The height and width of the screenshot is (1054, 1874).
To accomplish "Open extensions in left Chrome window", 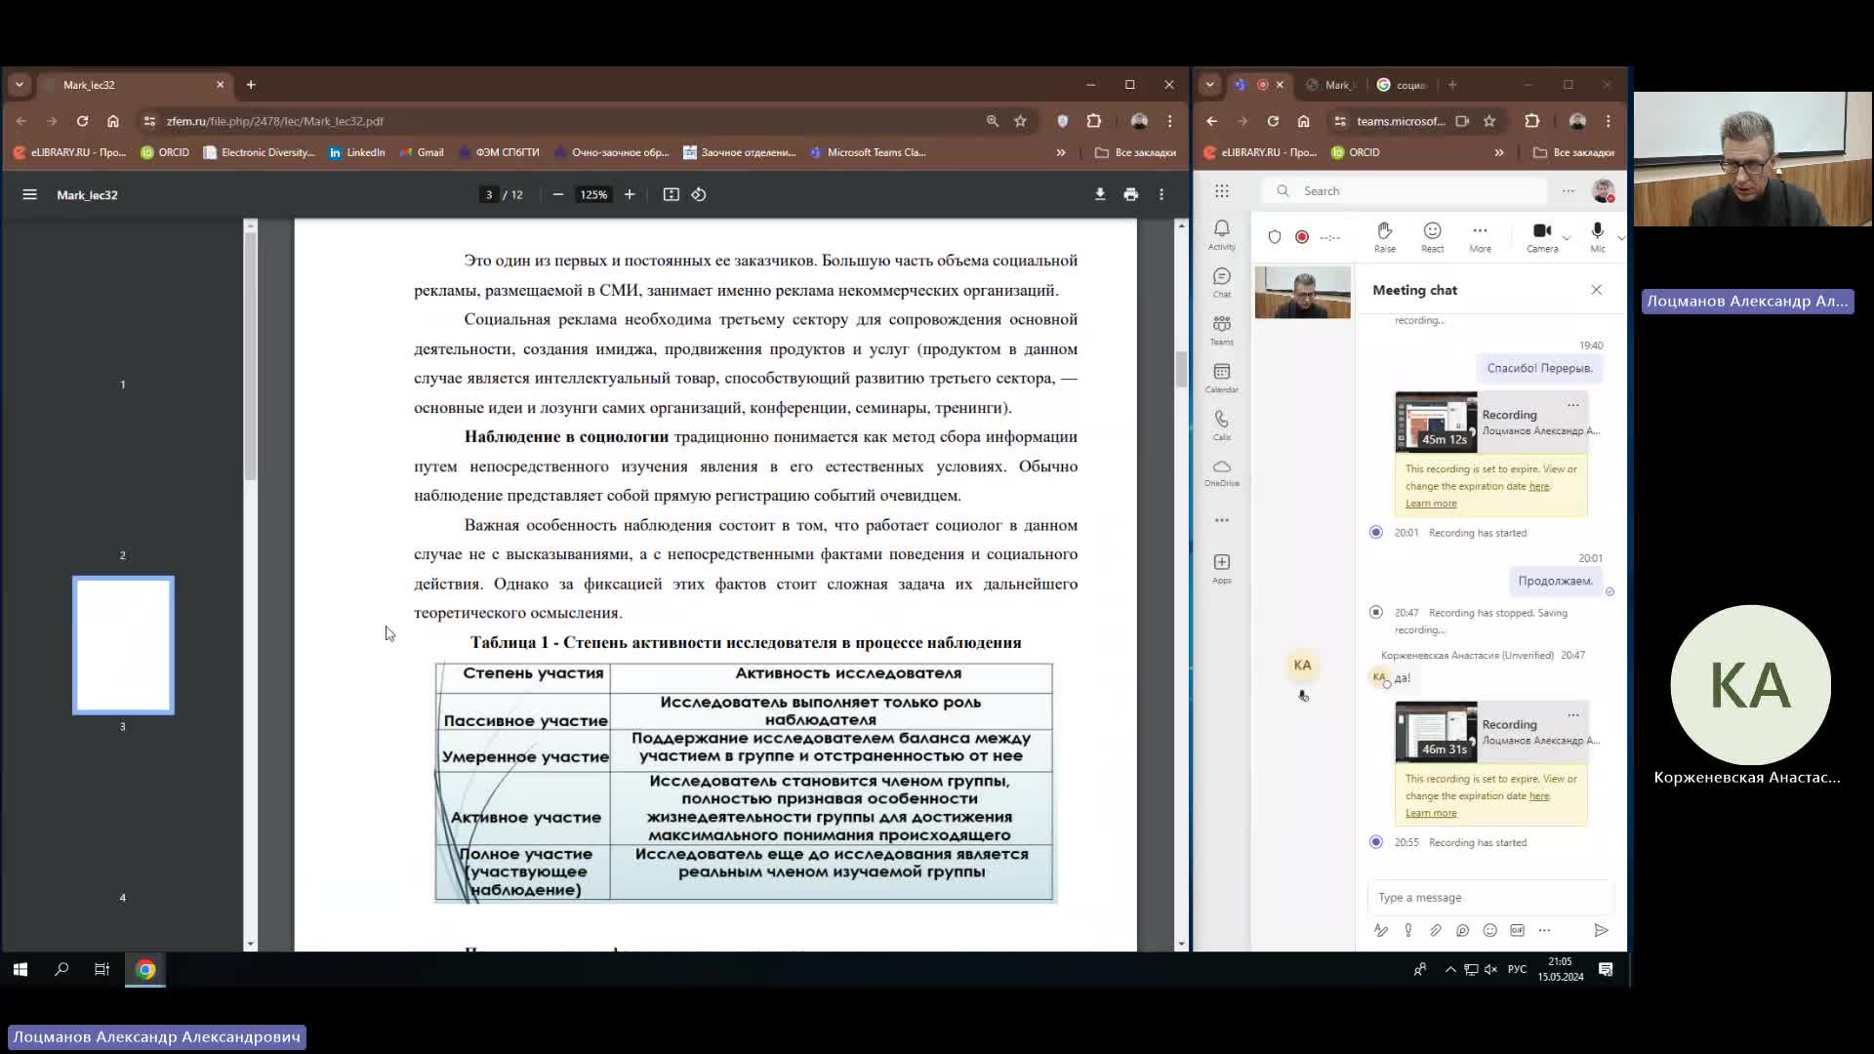I will click(1094, 121).
